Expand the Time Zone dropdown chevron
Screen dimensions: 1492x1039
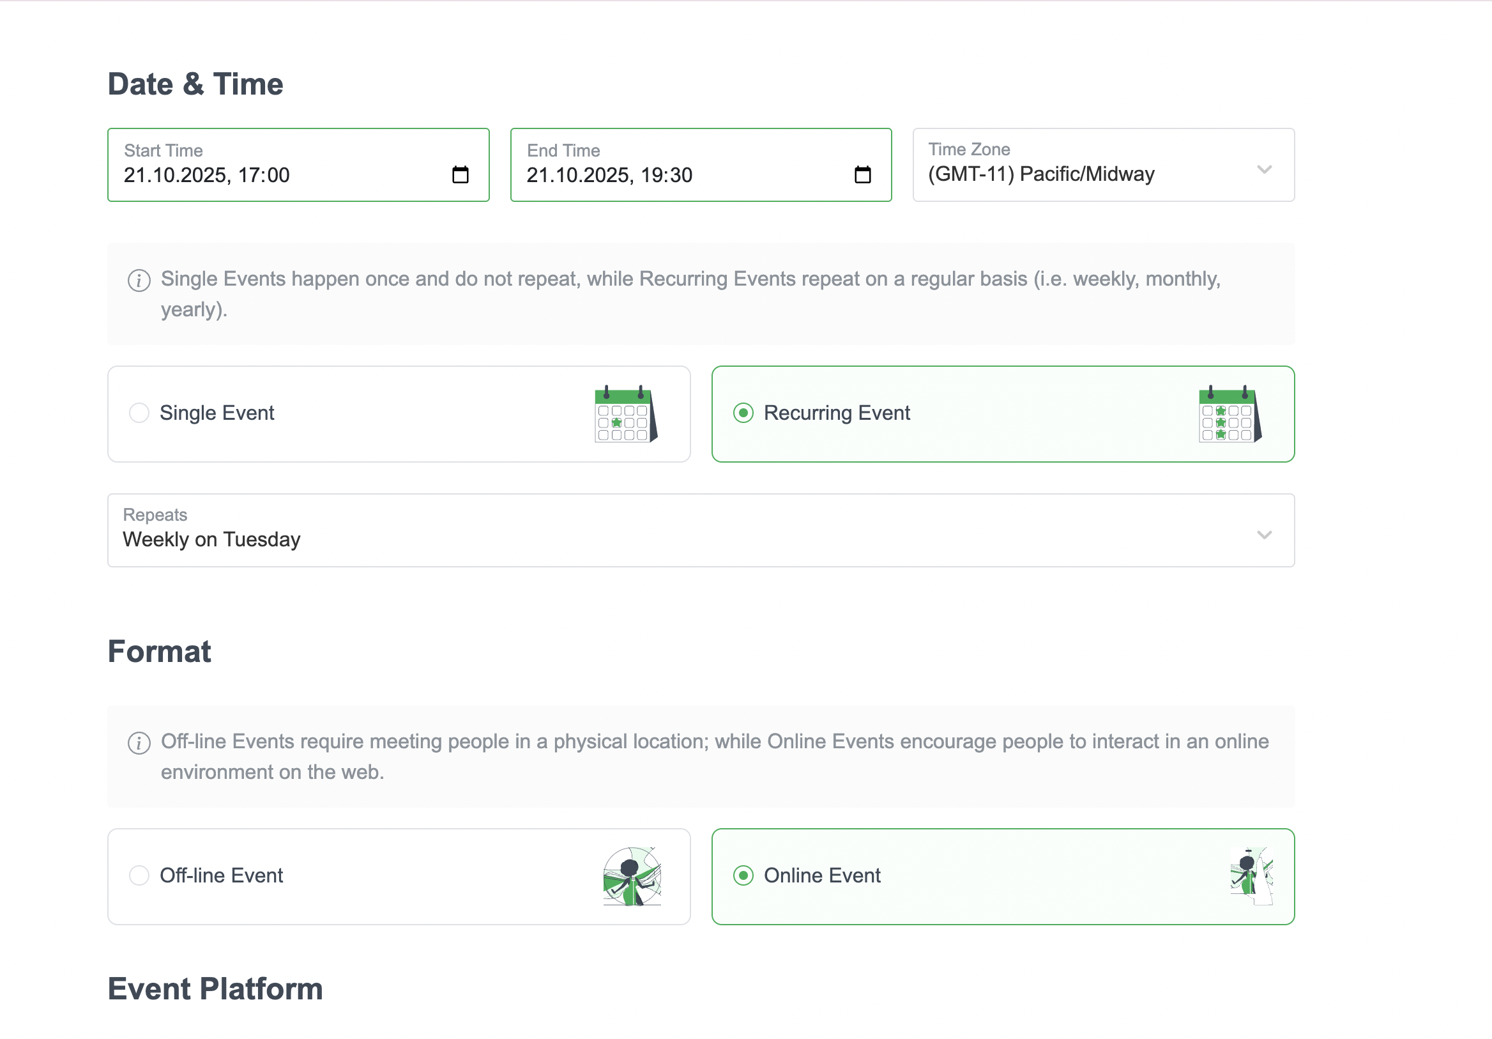pos(1264,170)
